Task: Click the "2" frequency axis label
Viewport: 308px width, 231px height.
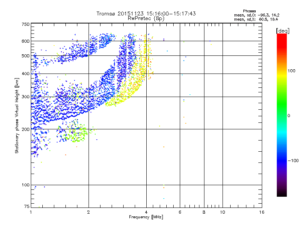Action: (89, 212)
